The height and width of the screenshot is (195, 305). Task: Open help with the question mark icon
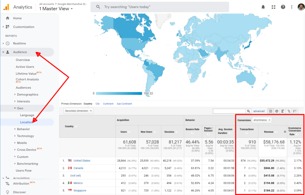click(x=284, y=7)
